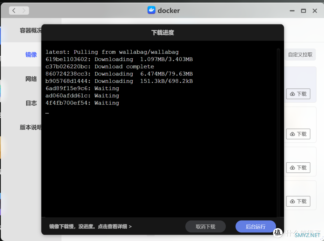Select the 镜像 sidebar tab

(31, 54)
